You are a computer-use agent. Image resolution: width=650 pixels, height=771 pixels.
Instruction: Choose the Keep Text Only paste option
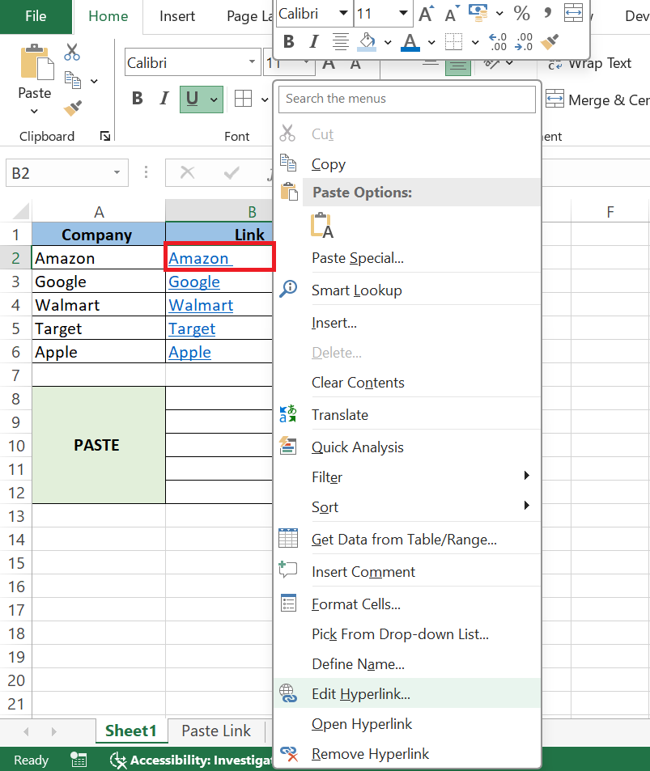322,225
